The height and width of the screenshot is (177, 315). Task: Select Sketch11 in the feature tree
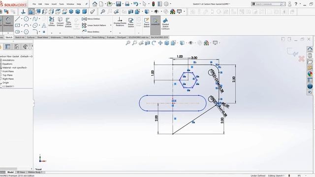[8, 87]
